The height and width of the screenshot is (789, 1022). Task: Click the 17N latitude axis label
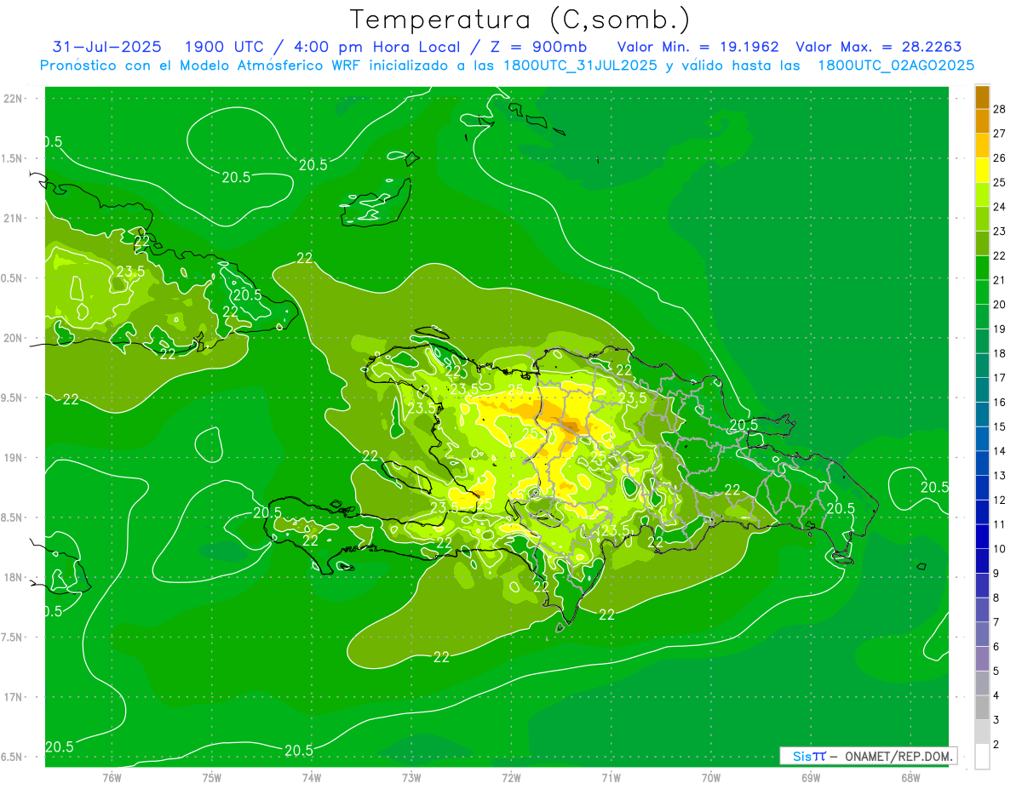point(14,698)
